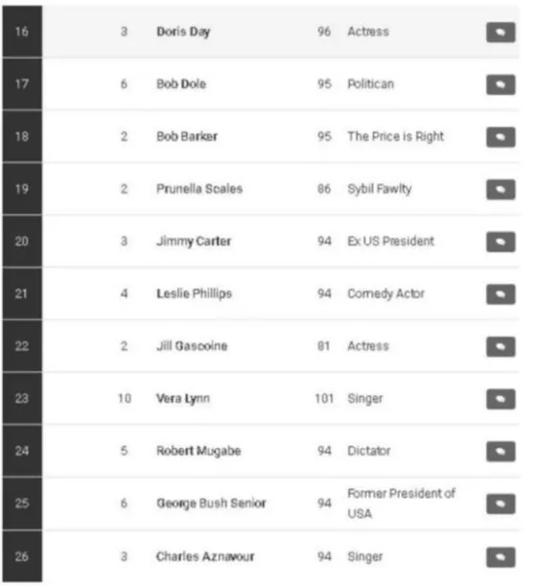Select Charles Aznavour name link
536x586 pixels.
(x=205, y=556)
